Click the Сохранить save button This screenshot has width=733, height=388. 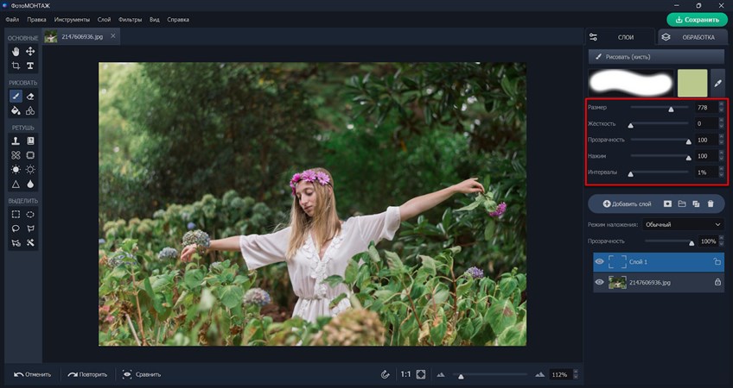tap(697, 19)
